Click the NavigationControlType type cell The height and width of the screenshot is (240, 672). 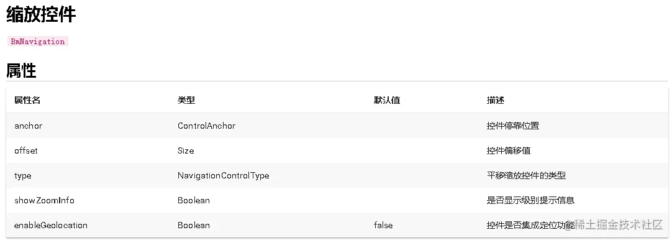[x=224, y=175]
